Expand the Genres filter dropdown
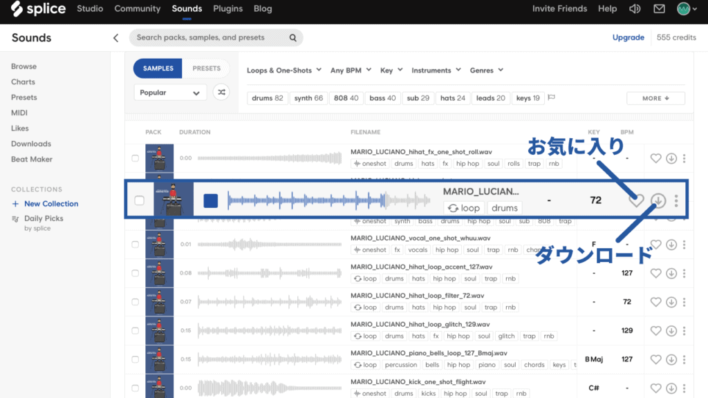Screen dimensions: 708x398 (485, 70)
